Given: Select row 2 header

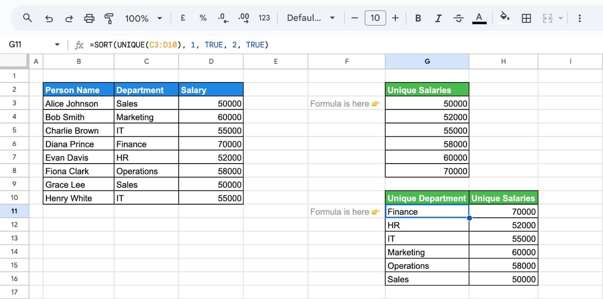Looking at the screenshot, I should 14,90.
